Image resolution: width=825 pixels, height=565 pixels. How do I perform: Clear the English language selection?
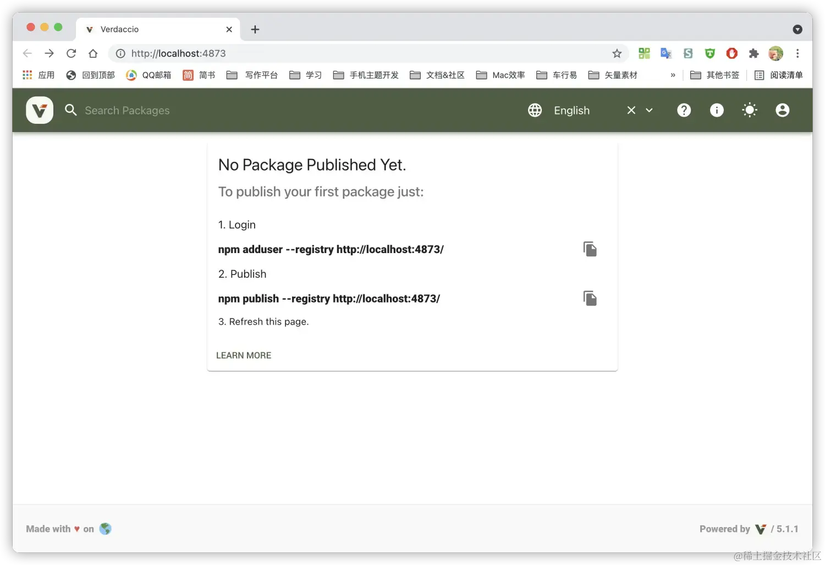coord(631,110)
